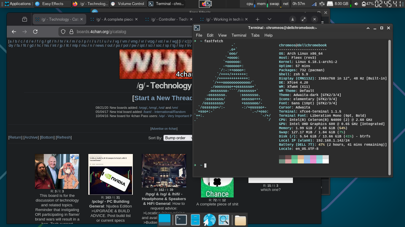Switch to the Volume Control taskbar window

tap(128, 4)
